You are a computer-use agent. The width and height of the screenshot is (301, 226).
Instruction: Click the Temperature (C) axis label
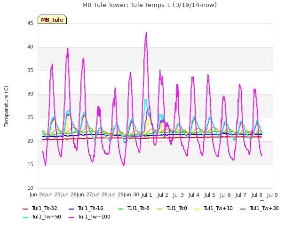(6, 106)
